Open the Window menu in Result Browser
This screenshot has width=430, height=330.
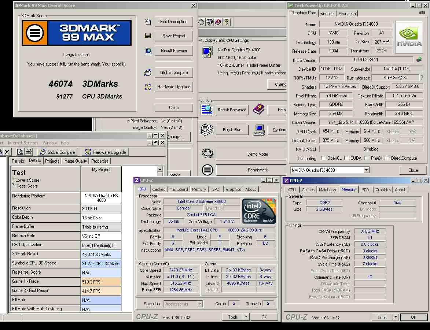(x=49, y=143)
